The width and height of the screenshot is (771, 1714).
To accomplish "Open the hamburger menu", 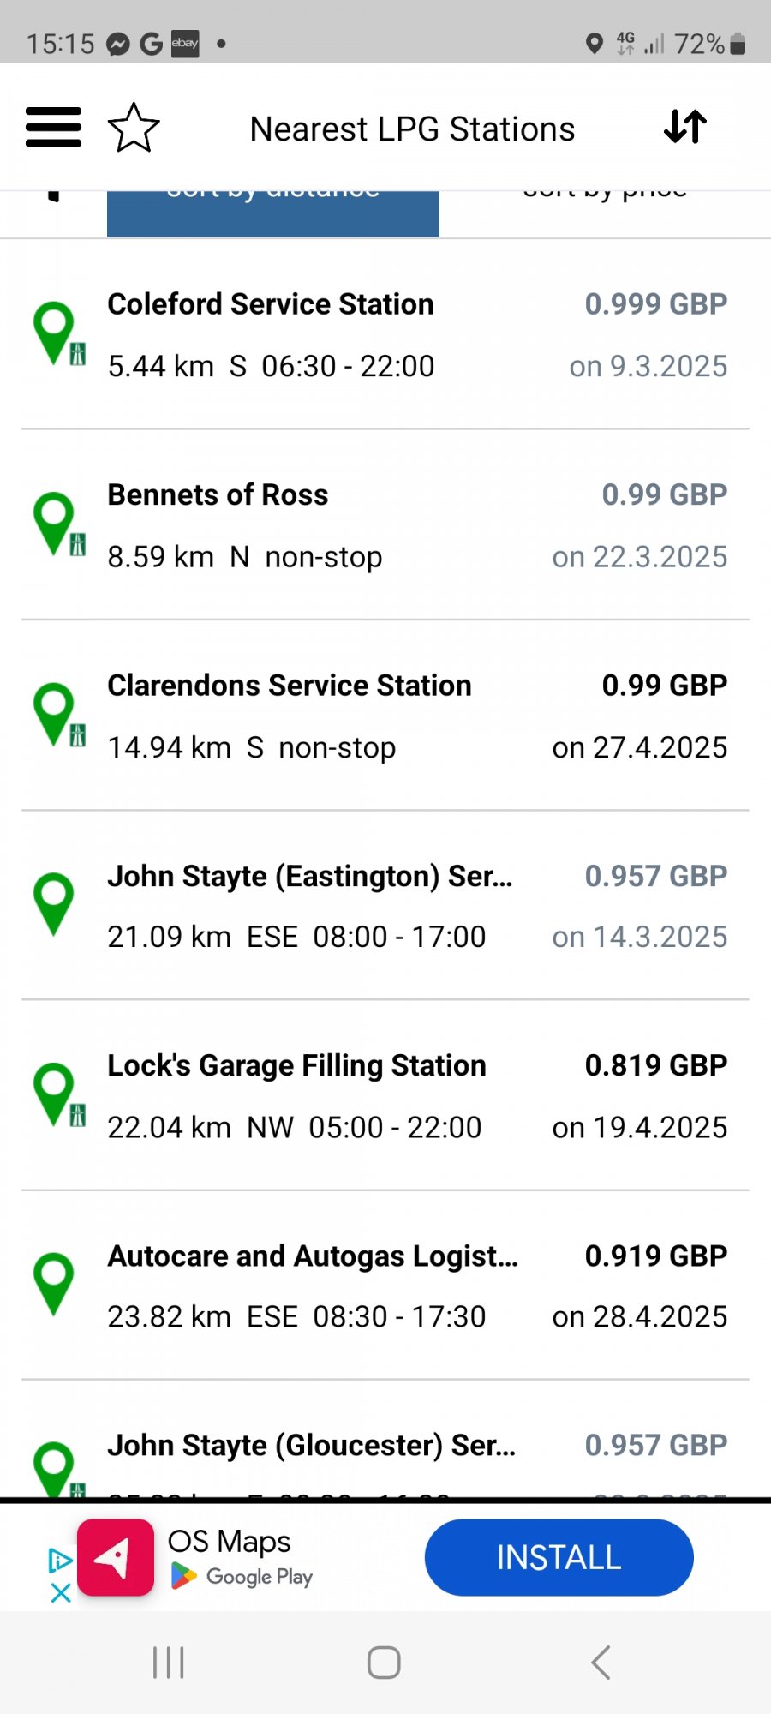I will click(53, 128).
